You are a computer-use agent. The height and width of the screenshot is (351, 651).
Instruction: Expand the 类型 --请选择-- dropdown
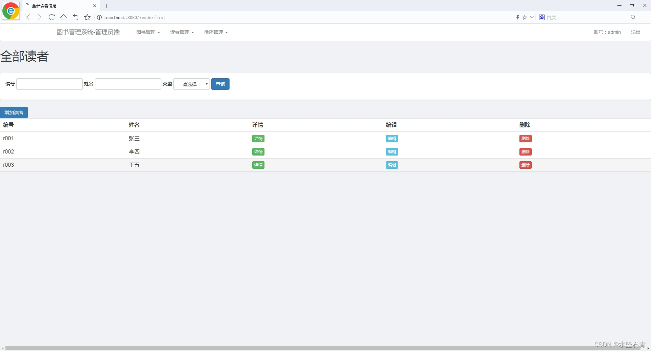[192, 84]
